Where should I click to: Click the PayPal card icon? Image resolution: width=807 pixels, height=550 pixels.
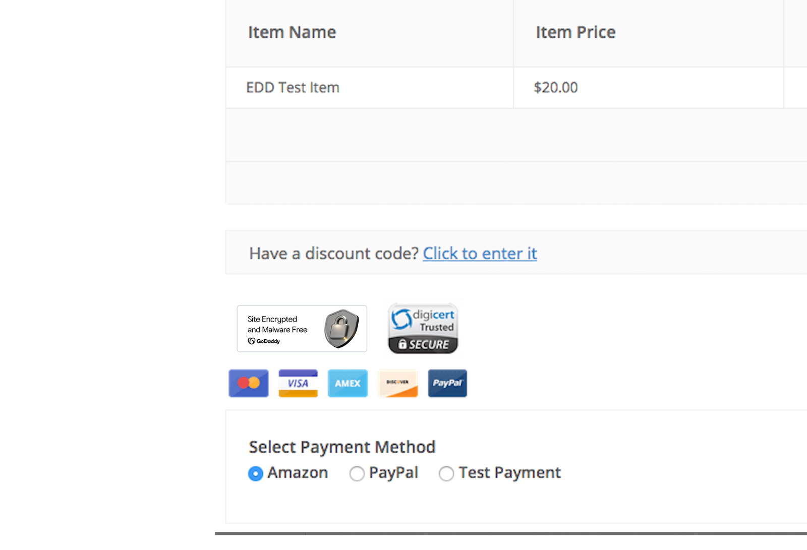click(x=447, y=383)
